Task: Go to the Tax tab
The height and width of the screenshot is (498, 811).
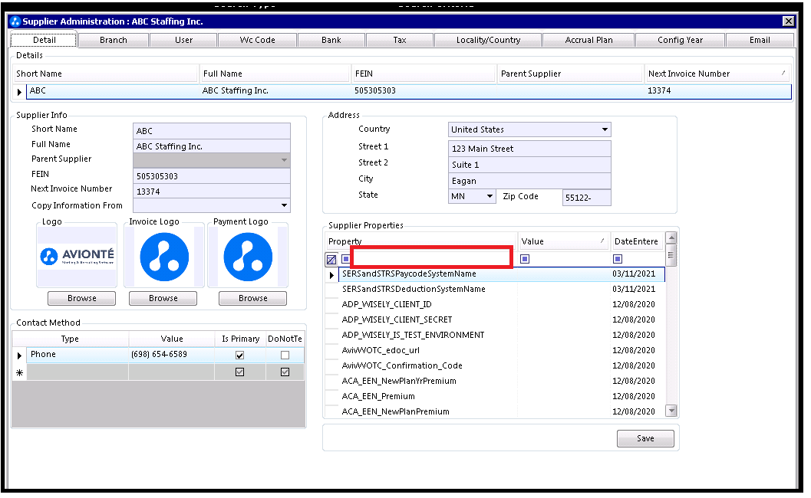Action: [x=400, y=41]
